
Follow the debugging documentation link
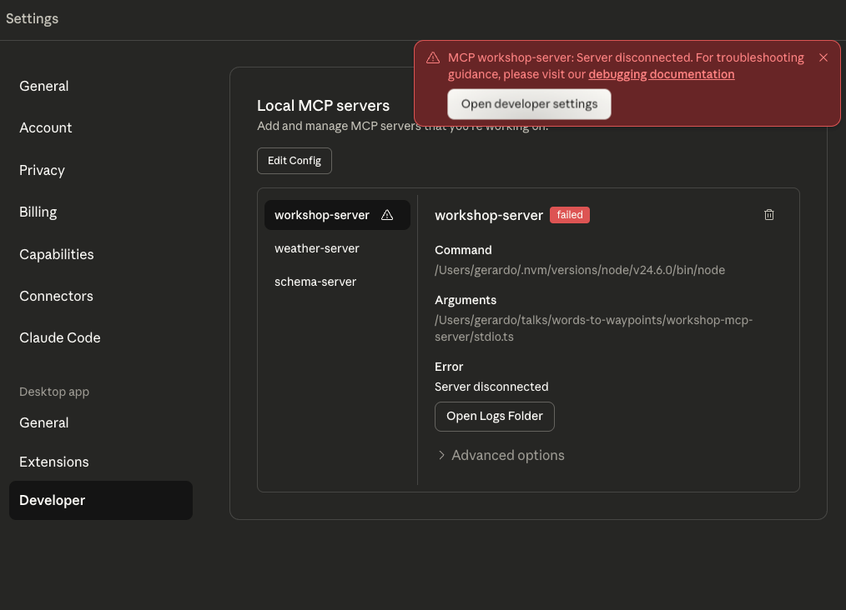(661, 74)
